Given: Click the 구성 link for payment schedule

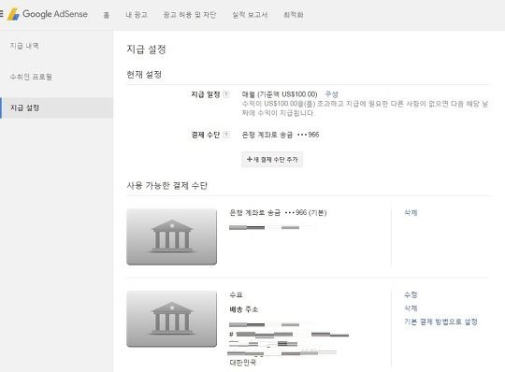Looking at the screenshot, I should tap(331, 94).
